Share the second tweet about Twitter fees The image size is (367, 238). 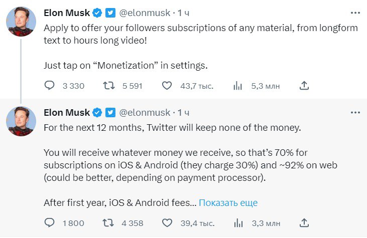pos(304,223)
